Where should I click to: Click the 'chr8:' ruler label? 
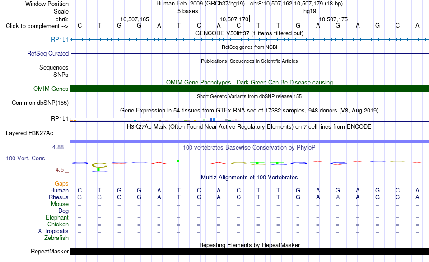point(62,19)
